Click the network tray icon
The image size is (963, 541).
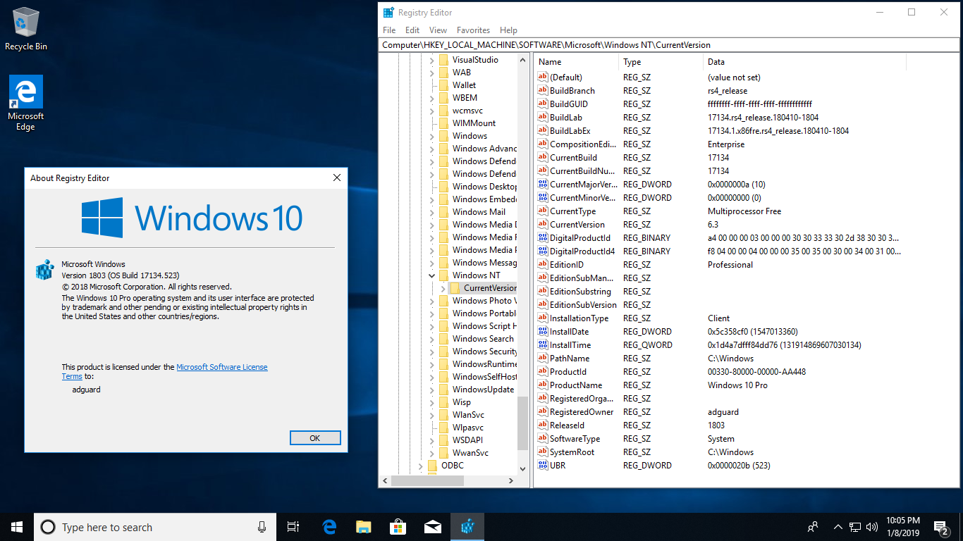click(x=855, y=527)
